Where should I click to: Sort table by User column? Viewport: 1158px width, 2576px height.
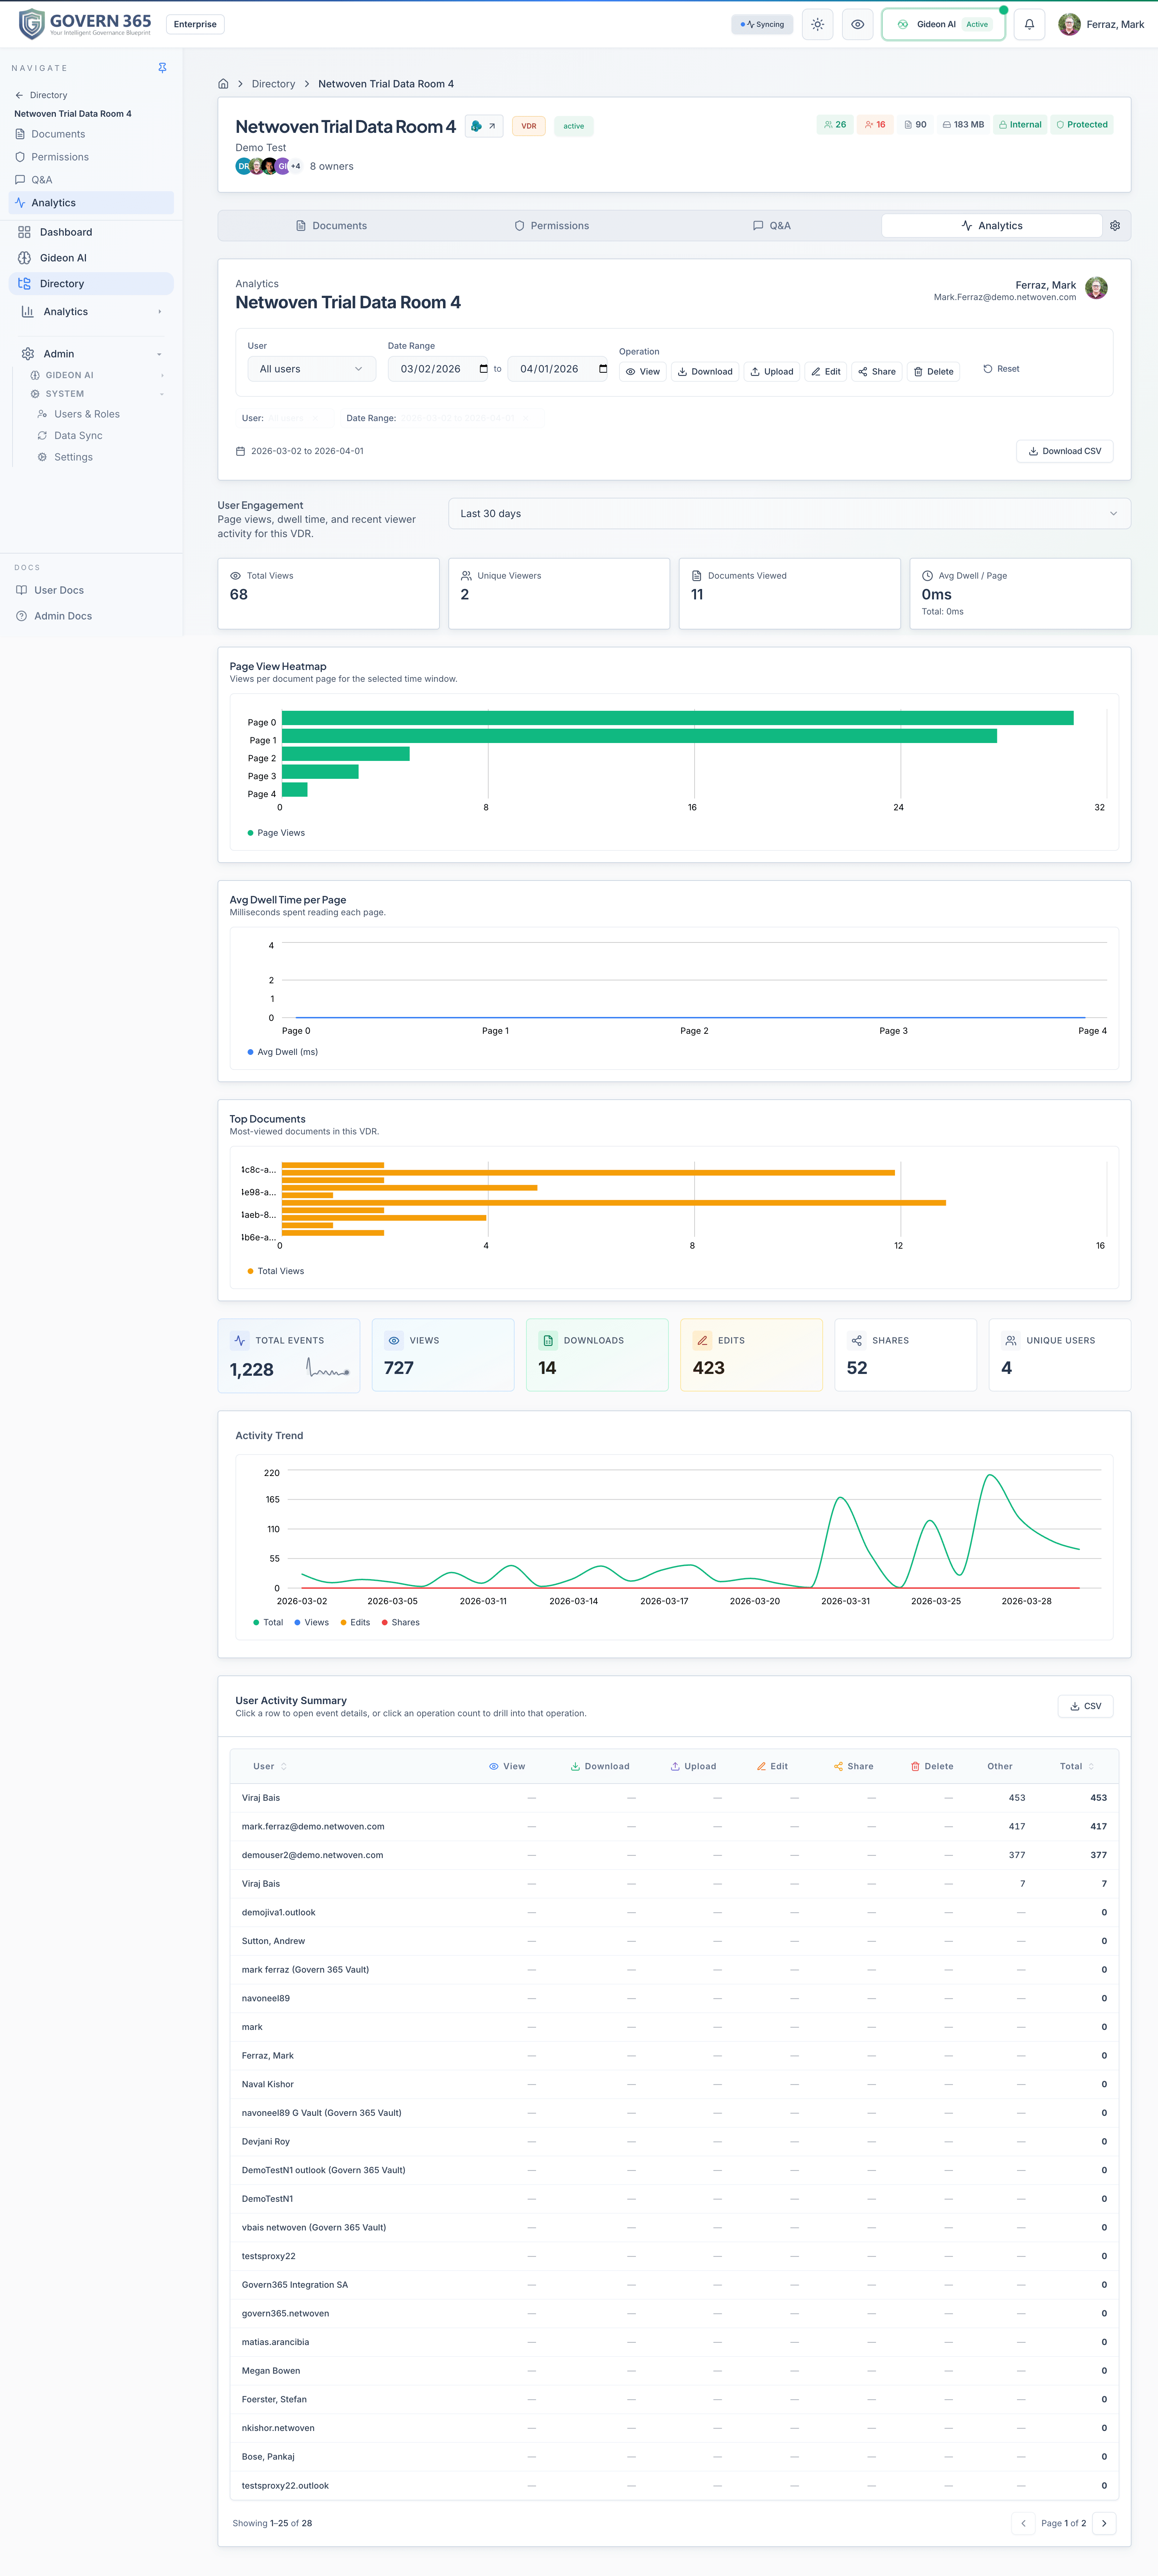(x=270, y=1766)
